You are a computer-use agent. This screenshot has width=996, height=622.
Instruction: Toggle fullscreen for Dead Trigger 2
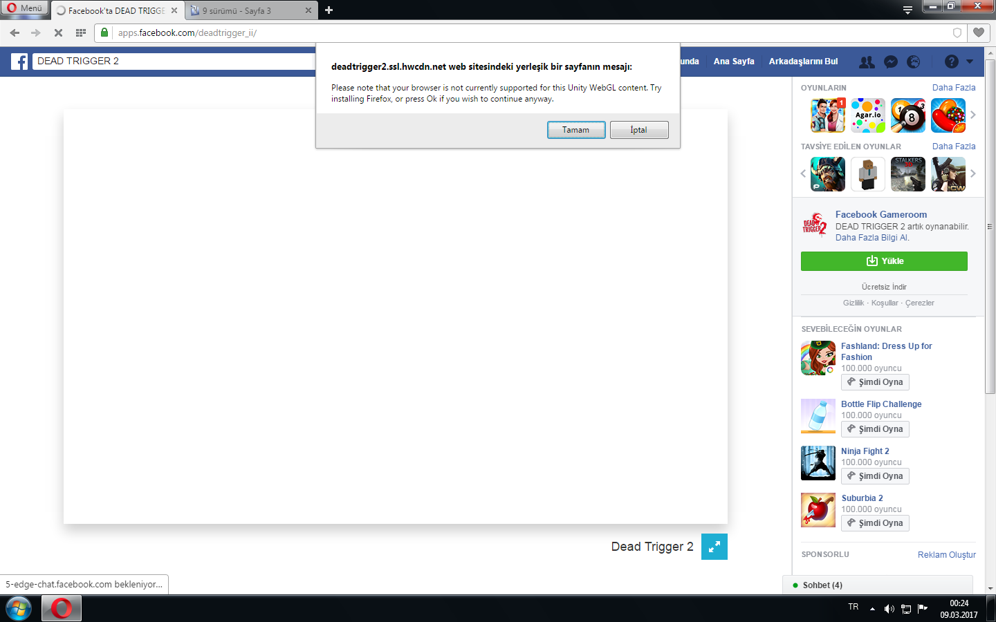coord(714,547)
